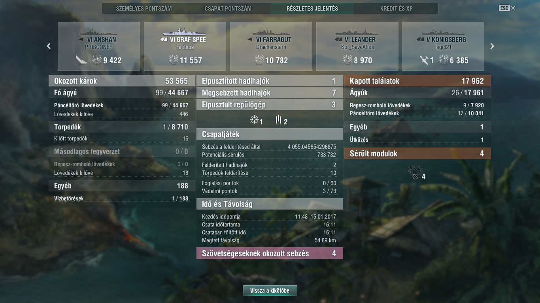The height and width of the screenshot is (303, 540).
Task: Click the Szövetségeseknek okozott sebzés header
Action: 270,253
